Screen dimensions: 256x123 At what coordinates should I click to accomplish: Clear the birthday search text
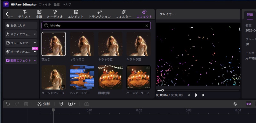point(147,26)
